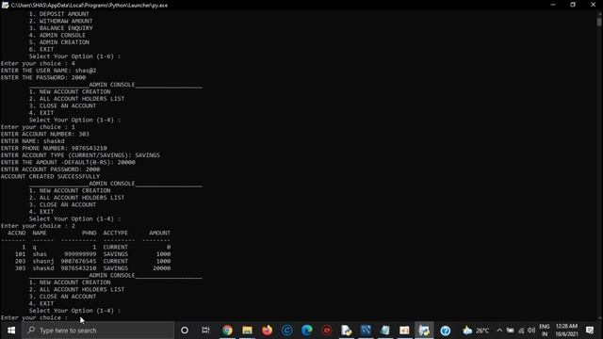603x339 pixels.
Task: Minimize the py.exe console window
Action: click(553, 5)
